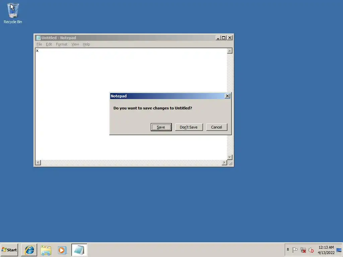Click Don't Save in the dialog

point(189,127)
